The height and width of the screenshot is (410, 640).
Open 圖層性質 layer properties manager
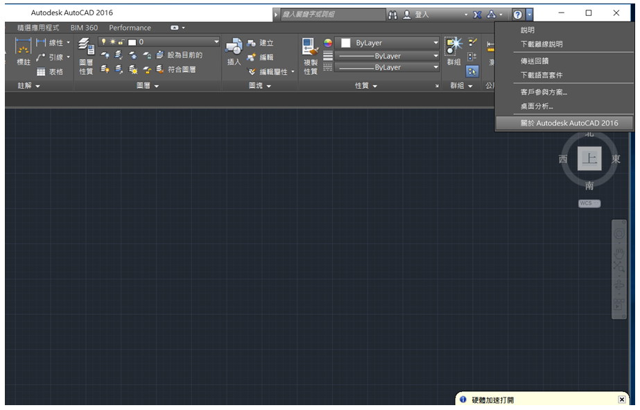pyautogui.click(x=86, y=56)
